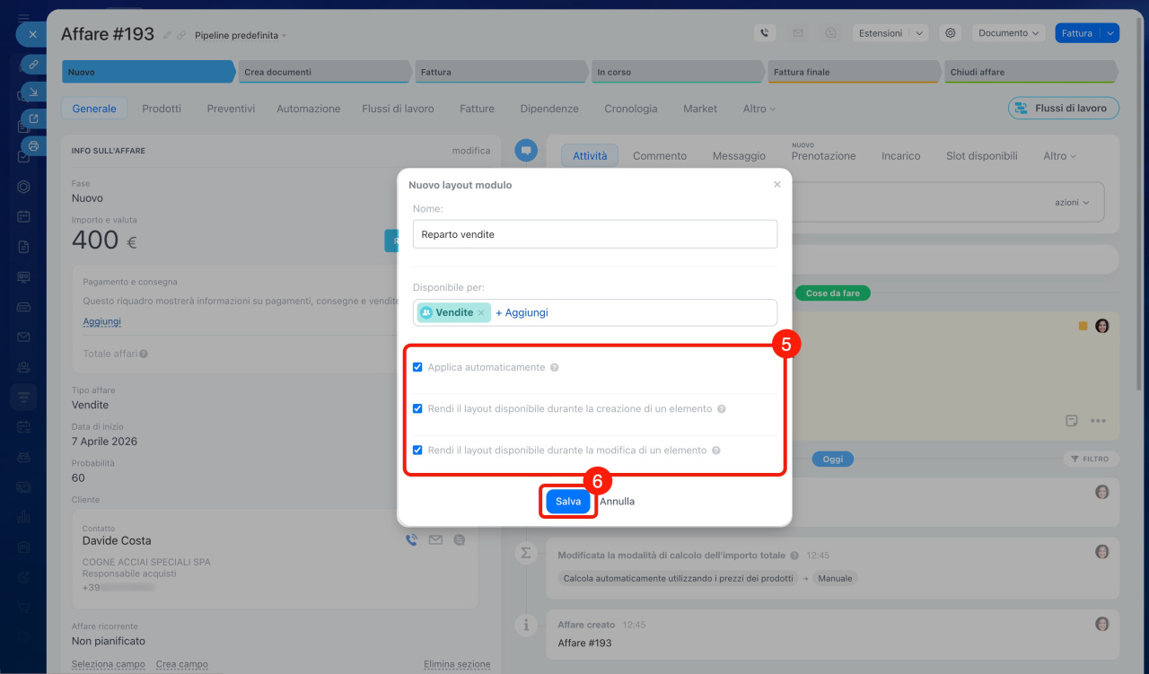
Task: Click the Salva button
Action: click(x=568, y=502)
